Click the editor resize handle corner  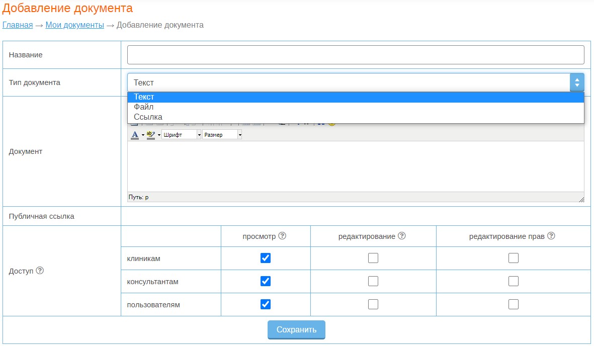click(x=581, y=199)
